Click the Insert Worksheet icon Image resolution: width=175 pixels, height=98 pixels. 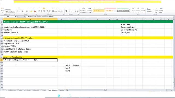[67, 90]
